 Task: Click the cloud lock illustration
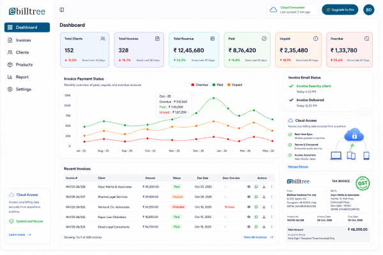(354, 135)
